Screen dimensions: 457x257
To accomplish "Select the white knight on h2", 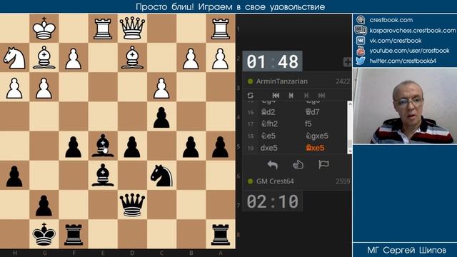I will tap(14, 58).
